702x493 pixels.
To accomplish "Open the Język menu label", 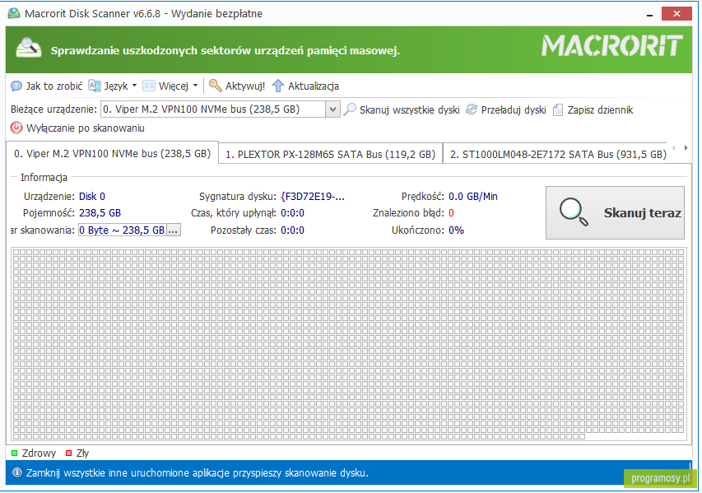I will (x=116, y=86).
